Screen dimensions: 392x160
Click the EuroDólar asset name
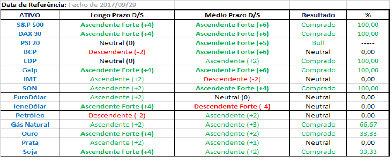[30, 97]
